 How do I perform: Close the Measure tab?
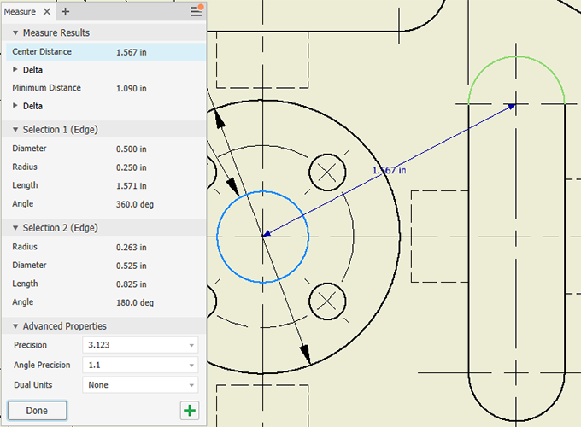click(47, 12)
